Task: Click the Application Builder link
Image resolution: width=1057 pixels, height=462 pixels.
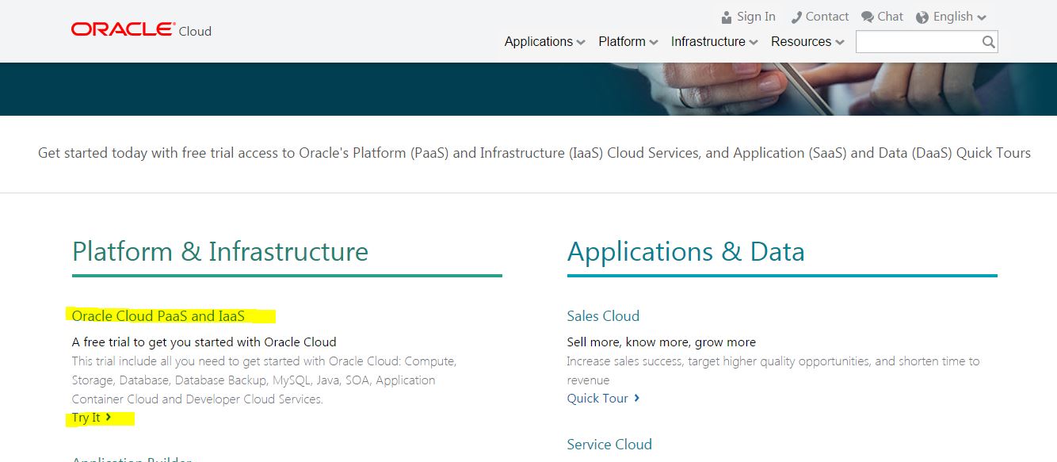Action: coord(131,459)
